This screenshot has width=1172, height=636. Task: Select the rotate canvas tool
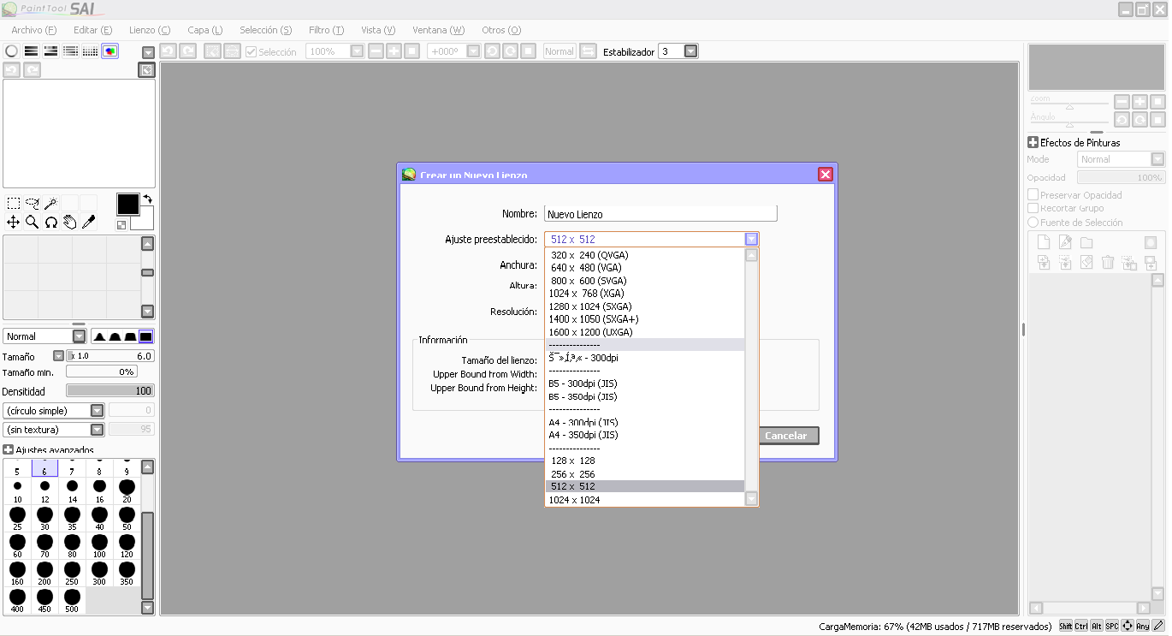tap(51, 223)
